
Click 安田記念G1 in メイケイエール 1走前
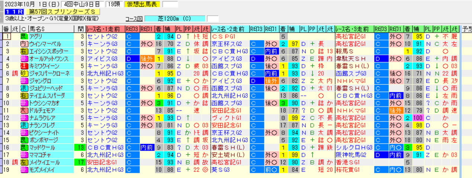click(x=102, y=162)
